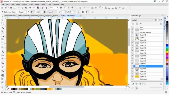The width and height of the screenshot is (169, 95).
Task: Open the Mask menu
Action: [x=37, y=4]
